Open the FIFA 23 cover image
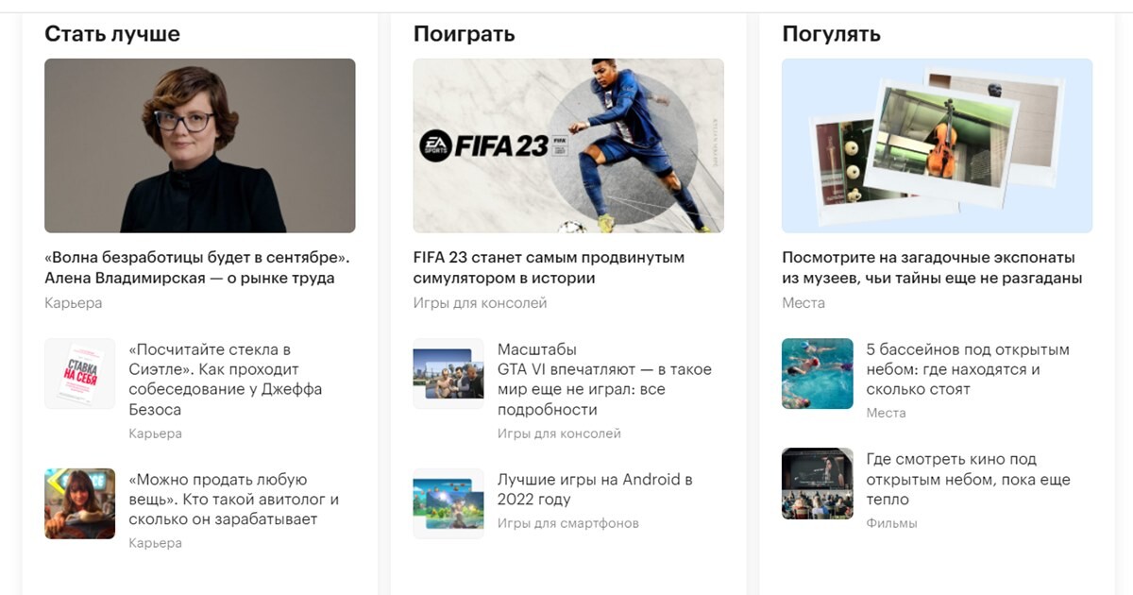This screenshot has width=1133, height=595. point(568,145)
